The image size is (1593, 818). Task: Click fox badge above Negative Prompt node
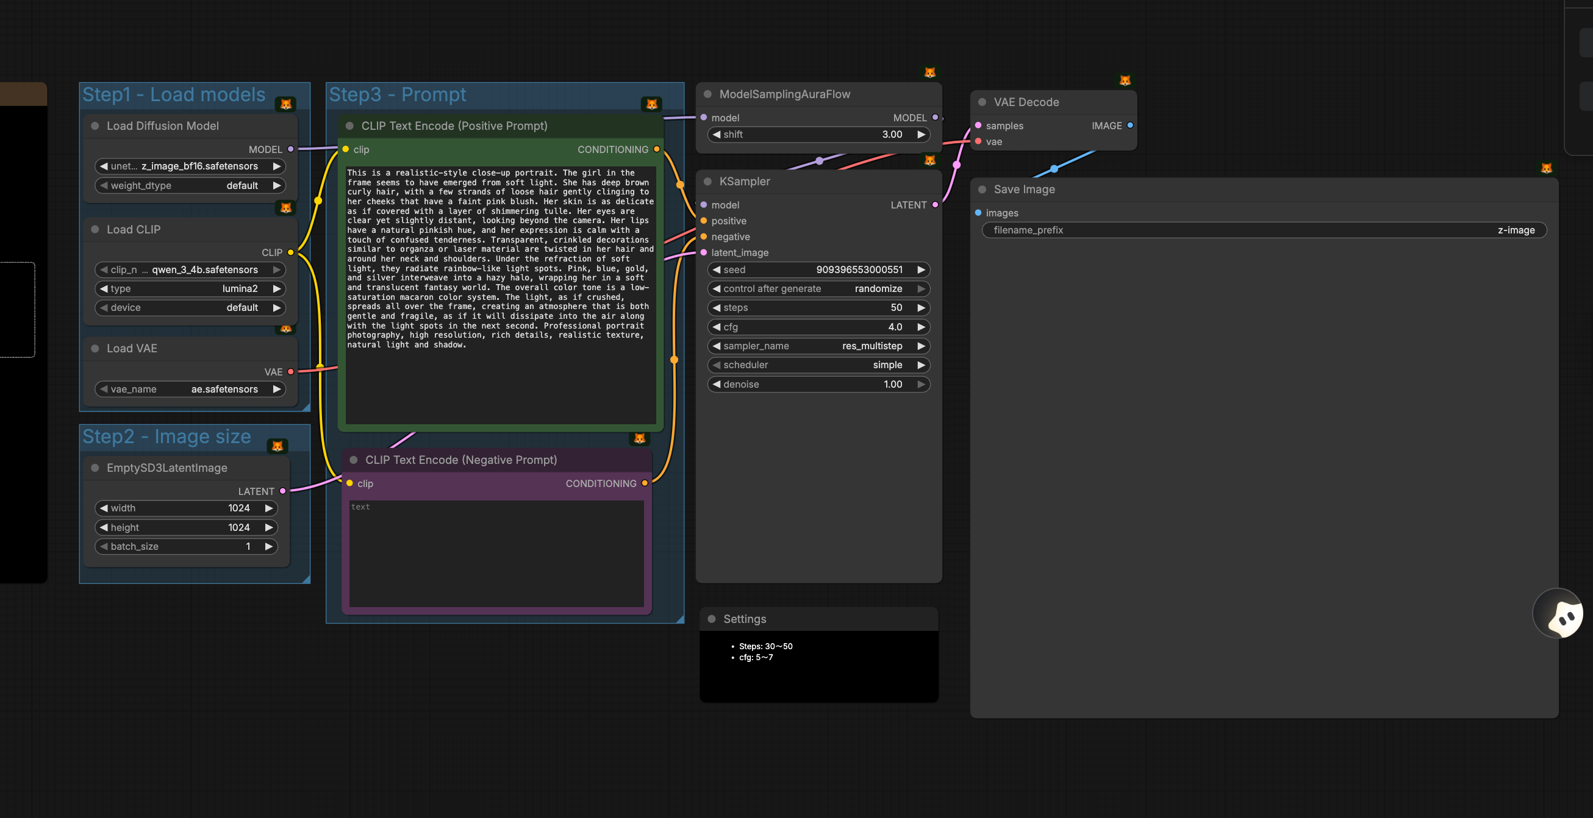pos(639,439)
